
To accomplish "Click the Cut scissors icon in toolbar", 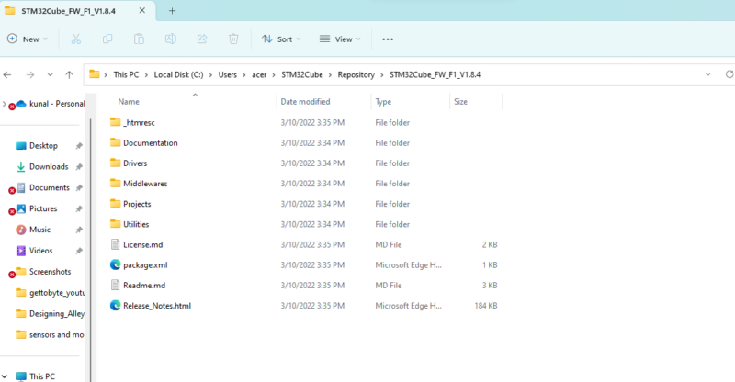I will (76, 39).
